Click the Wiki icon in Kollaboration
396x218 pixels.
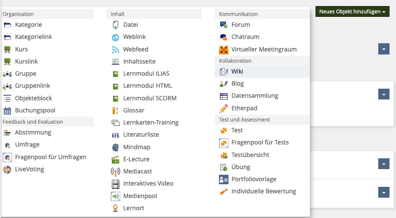pos(224,71)
